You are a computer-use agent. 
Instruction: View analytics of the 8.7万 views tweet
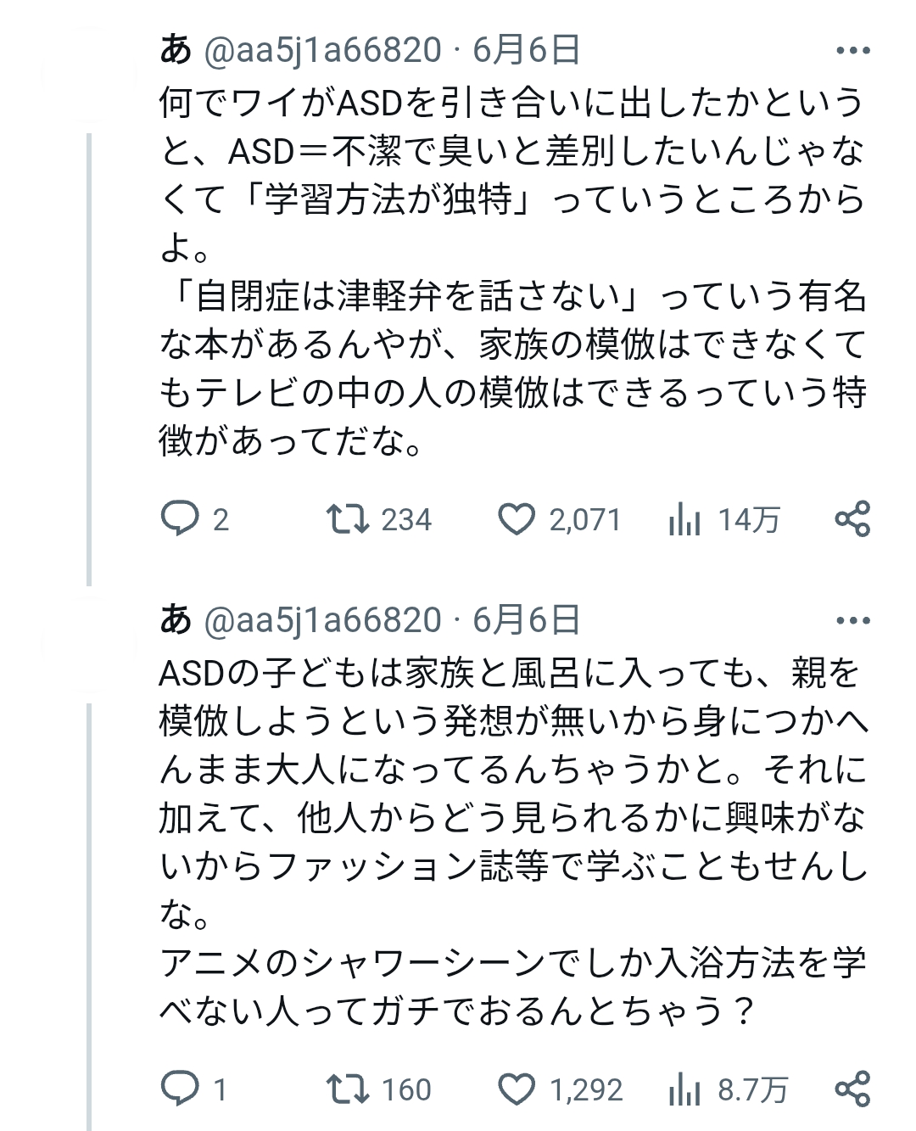684,1089
